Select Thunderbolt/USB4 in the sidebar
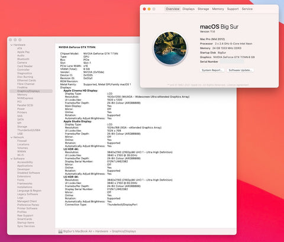284x242 pixels. (28, 130)
